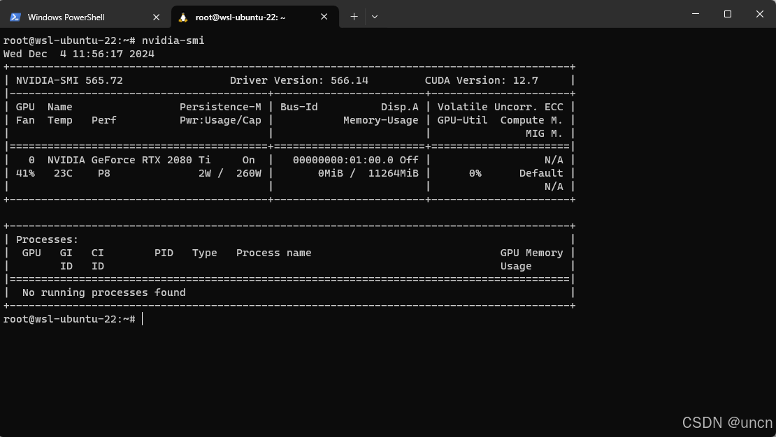Click the "PID" column header
Viewport: 776px width, 437px height.
point(164,253)
